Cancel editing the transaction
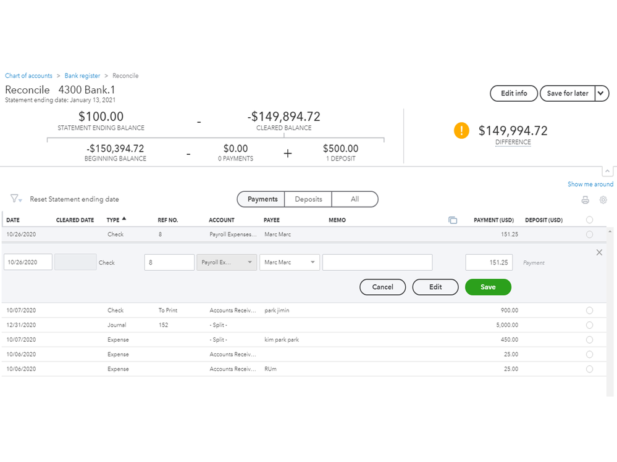The image size is (617, 462). click(x=382, y=287)
